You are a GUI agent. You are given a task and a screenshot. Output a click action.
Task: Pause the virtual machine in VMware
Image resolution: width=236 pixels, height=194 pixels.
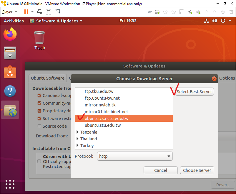click(x=26, y=12)
